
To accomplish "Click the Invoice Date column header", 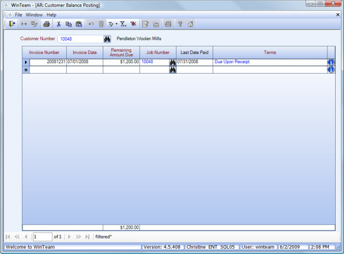I will click(85, 52).
